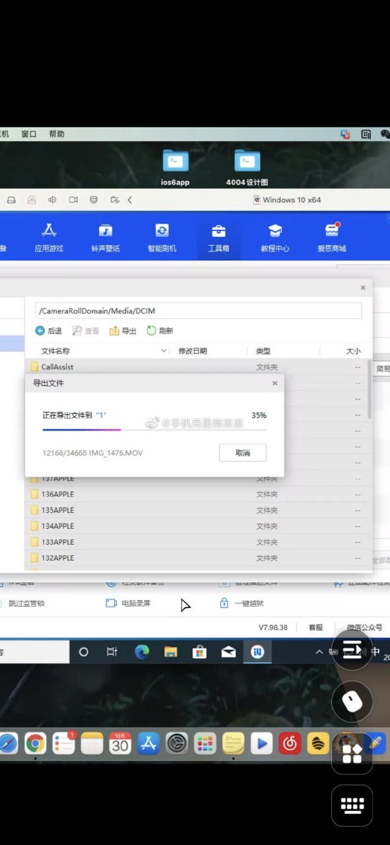Sort by the 类型 column
The width and height of the screenshot is (390, 845).
coord(263,351)
